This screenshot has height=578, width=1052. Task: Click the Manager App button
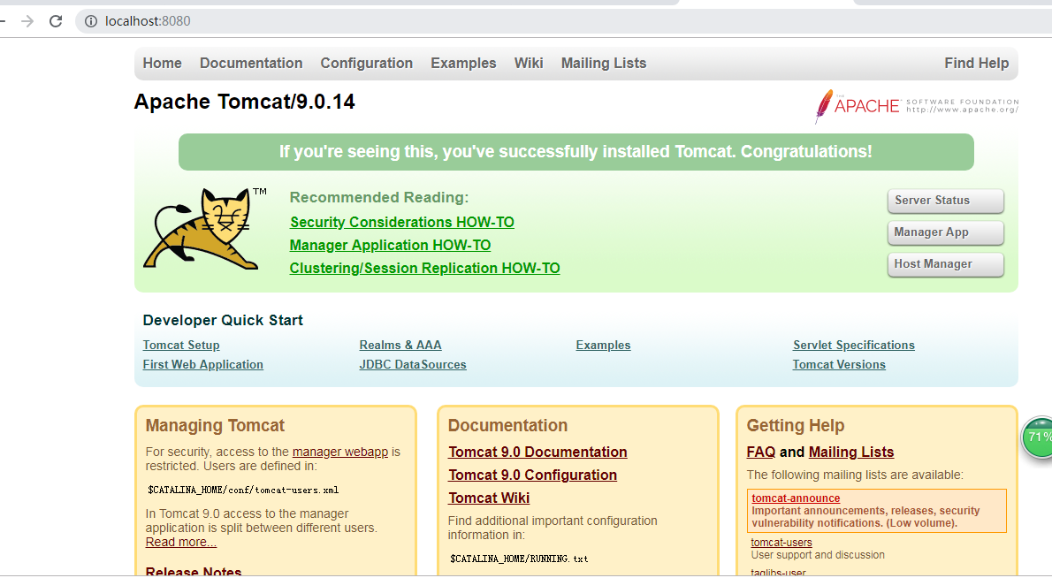click(945, 232)
